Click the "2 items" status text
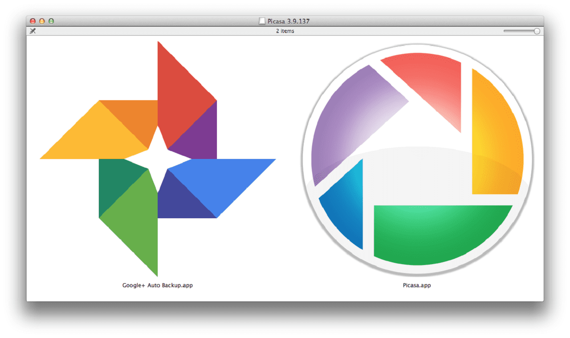Viewport: 570px width, 338px height. (285, 31)
